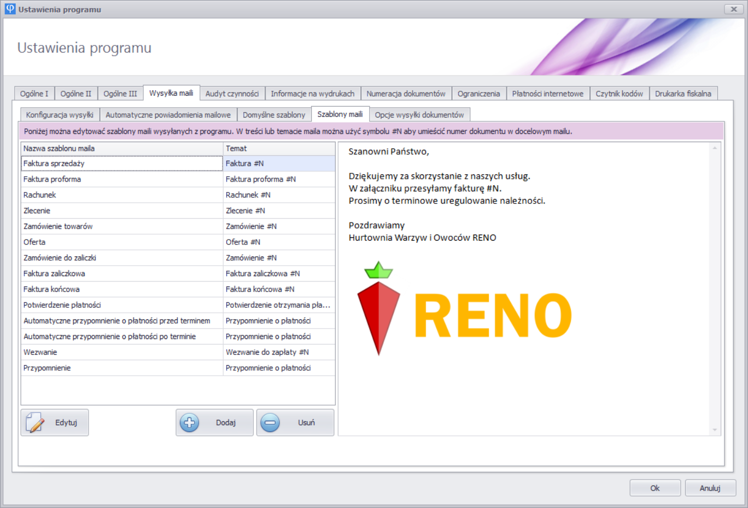This screenshot has width=748, height=508.
Task: Open Opcje wysyłki dokumentów sub-tab
Action: (x=419, y=115)
